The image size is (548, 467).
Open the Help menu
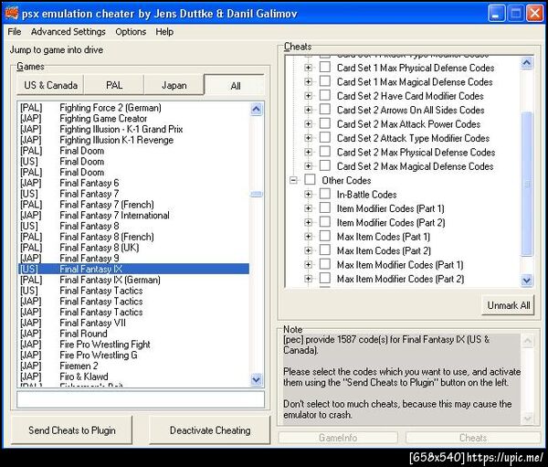164,32
